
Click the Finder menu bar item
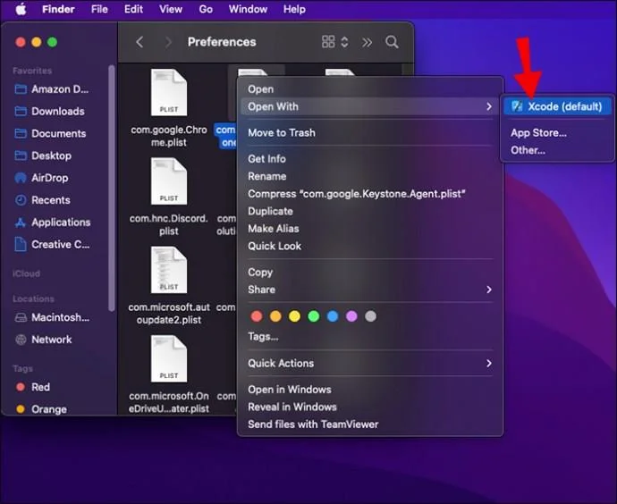point(58,9)
